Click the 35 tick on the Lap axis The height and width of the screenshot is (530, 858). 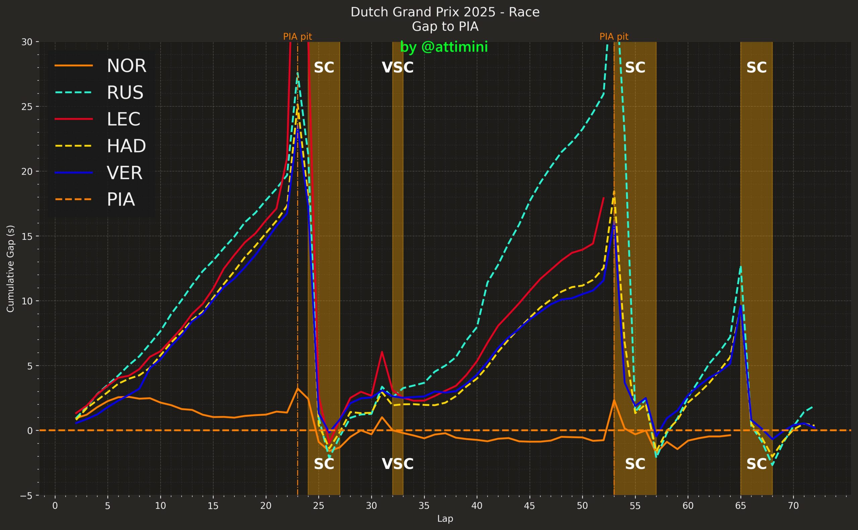pyautogui.click(x=424, y=506)
